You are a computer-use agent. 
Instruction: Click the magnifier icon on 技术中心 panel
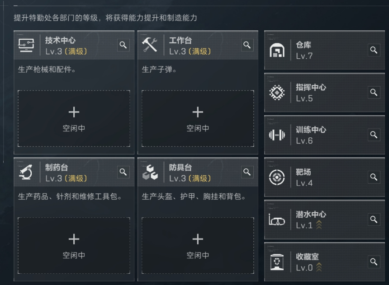[123, 45]
